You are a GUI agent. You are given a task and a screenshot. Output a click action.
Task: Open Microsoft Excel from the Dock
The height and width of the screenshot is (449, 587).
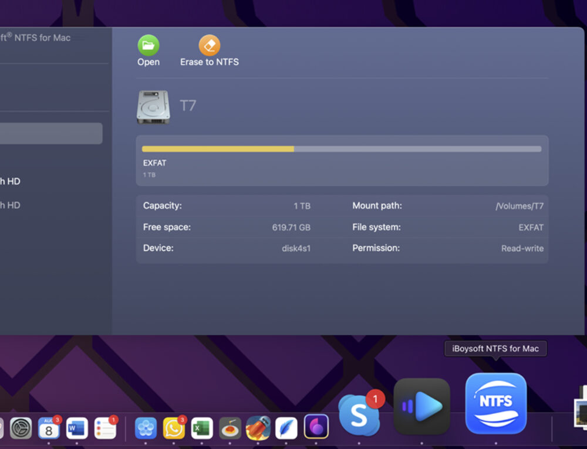[201, 428]
